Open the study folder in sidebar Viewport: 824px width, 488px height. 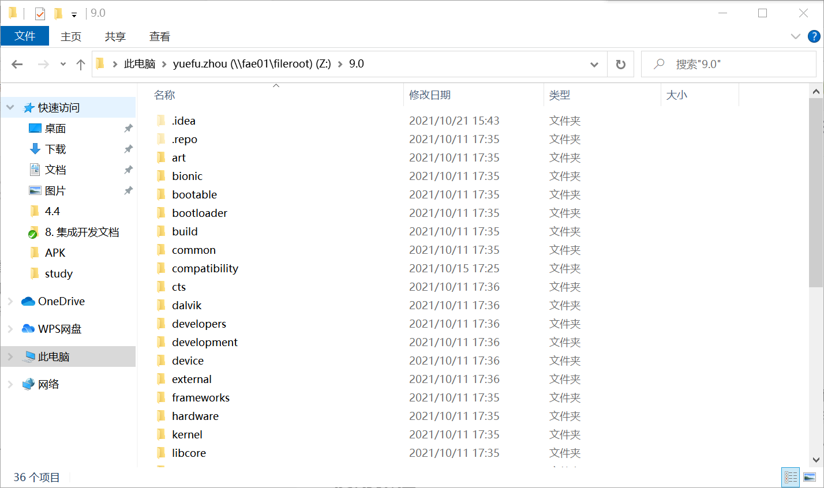(x=59, y=274)
